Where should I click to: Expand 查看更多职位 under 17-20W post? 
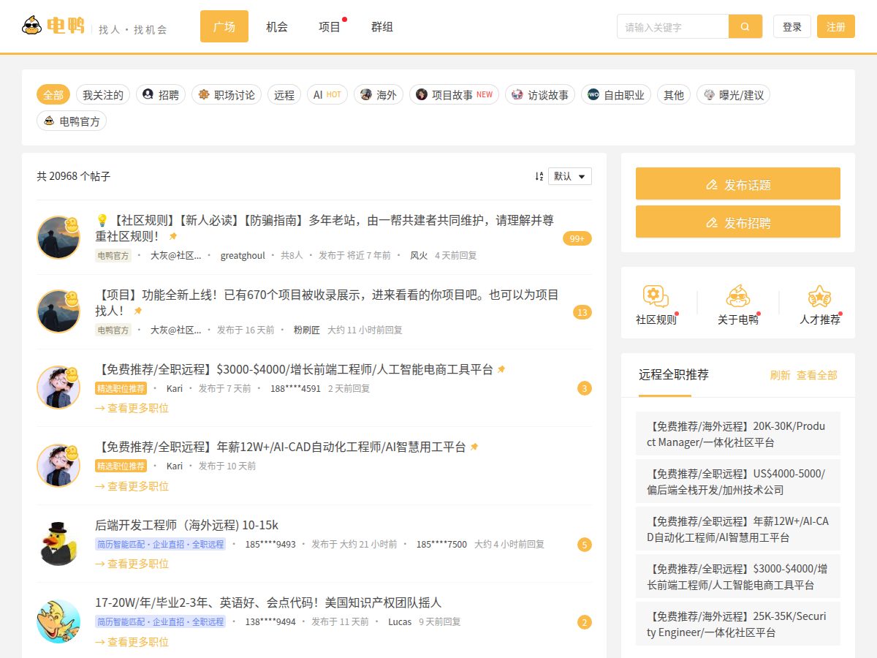point(132,642)
